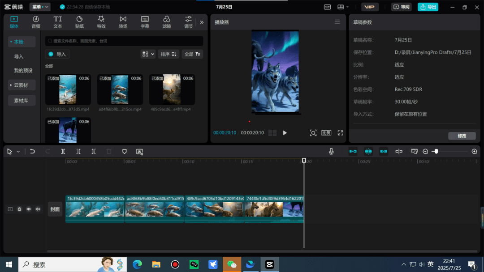This screenshot has width=484, height=272.
Task: Open the keyboard shortcuts icon
Action: pos(327,7)
